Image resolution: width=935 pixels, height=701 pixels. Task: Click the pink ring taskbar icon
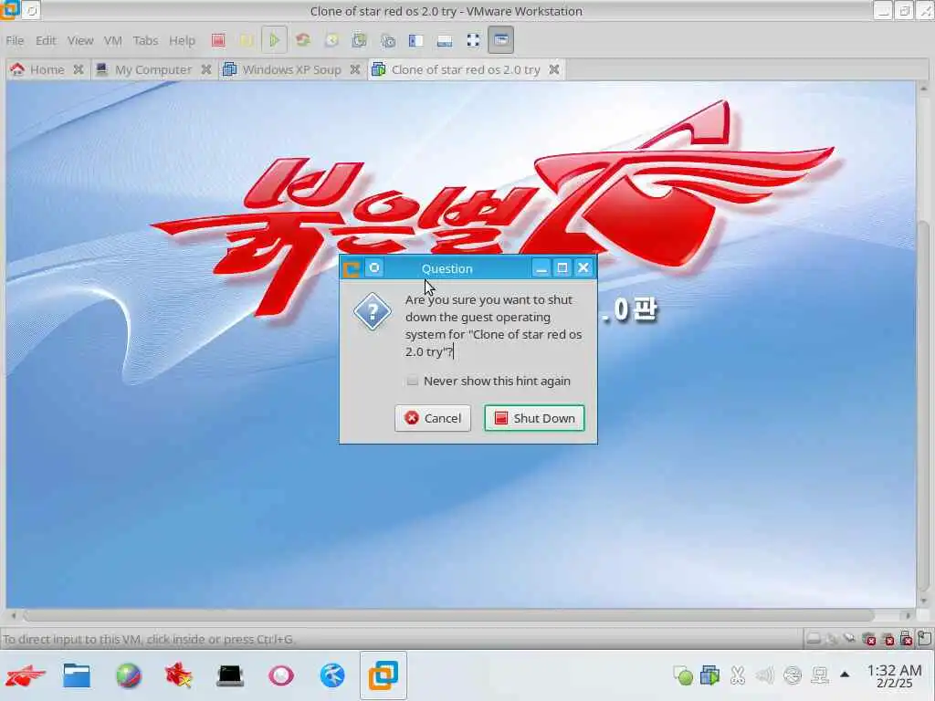281,676
